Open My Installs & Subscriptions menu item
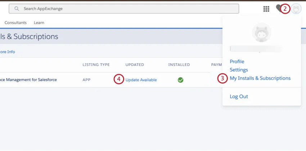 tap(260, 78)
